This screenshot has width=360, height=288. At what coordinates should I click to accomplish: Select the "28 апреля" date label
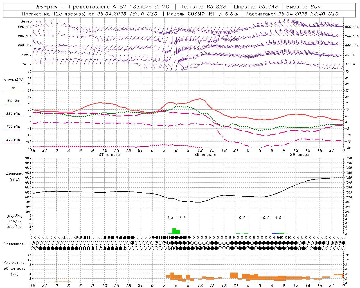point(205,155)
